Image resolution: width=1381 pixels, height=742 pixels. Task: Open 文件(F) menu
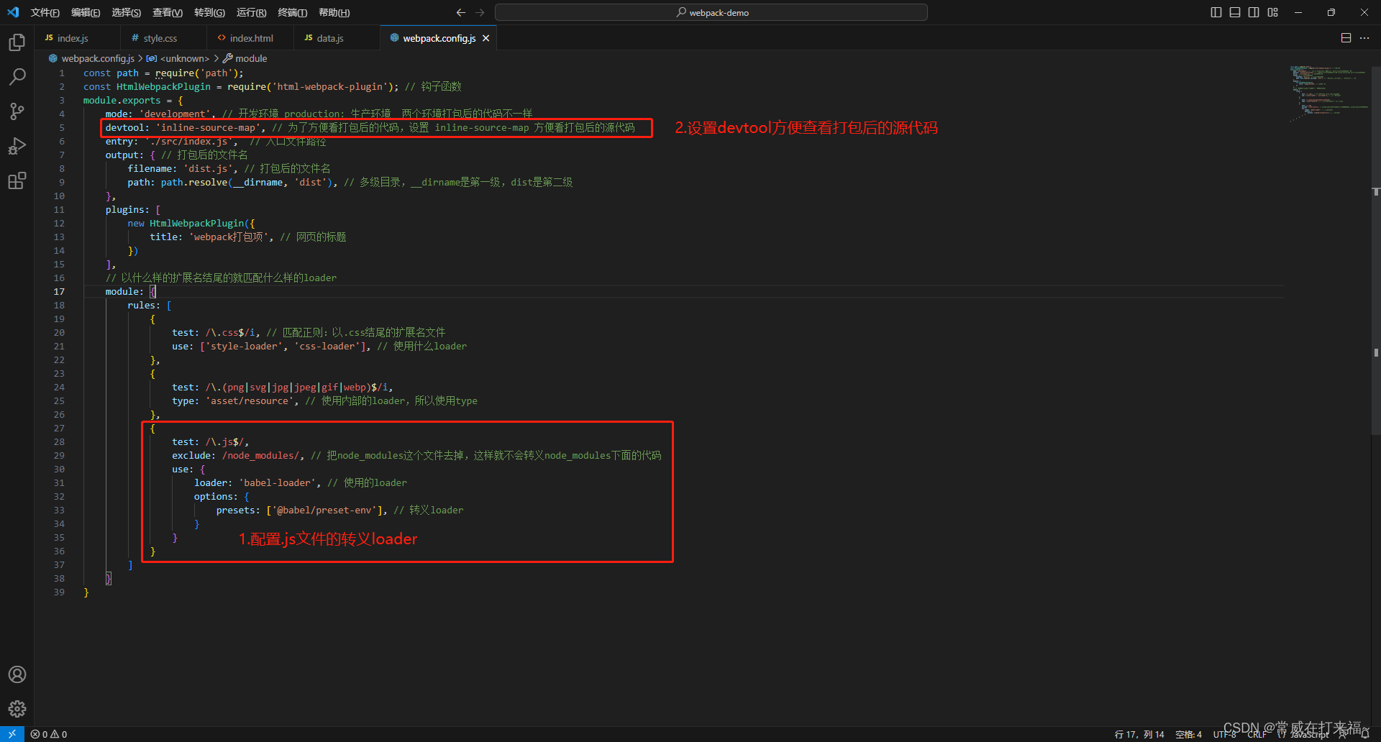45,12
